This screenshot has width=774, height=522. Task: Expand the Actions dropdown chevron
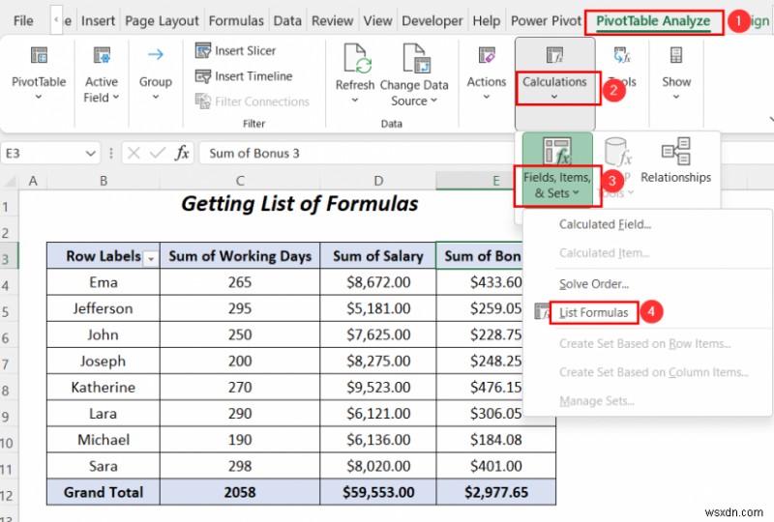tap(487, 97)
